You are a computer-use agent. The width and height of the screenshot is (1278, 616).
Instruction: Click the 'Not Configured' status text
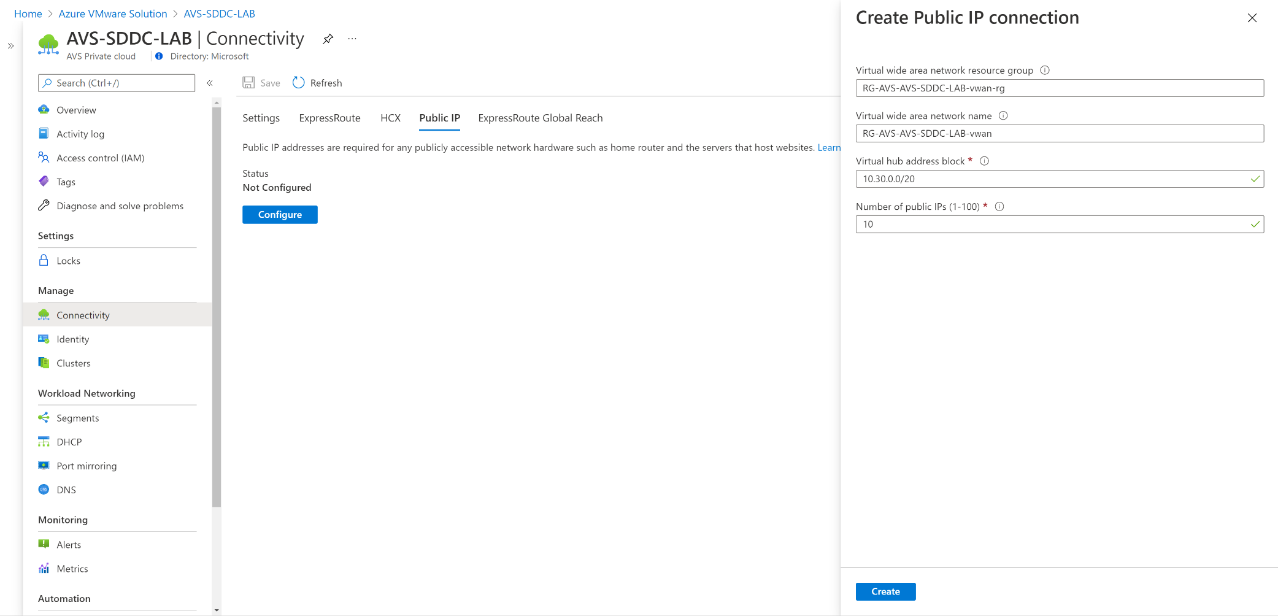pos(277,187)
